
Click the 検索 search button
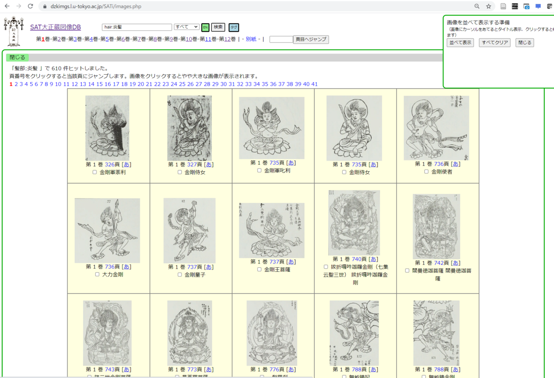pos(218,27)
